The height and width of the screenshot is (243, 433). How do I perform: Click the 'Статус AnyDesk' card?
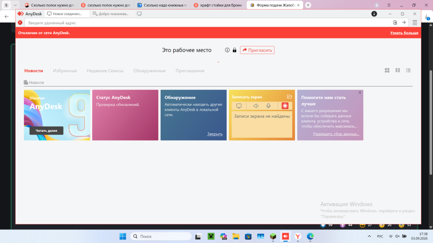pyautogui.click(x=126, y=115)
